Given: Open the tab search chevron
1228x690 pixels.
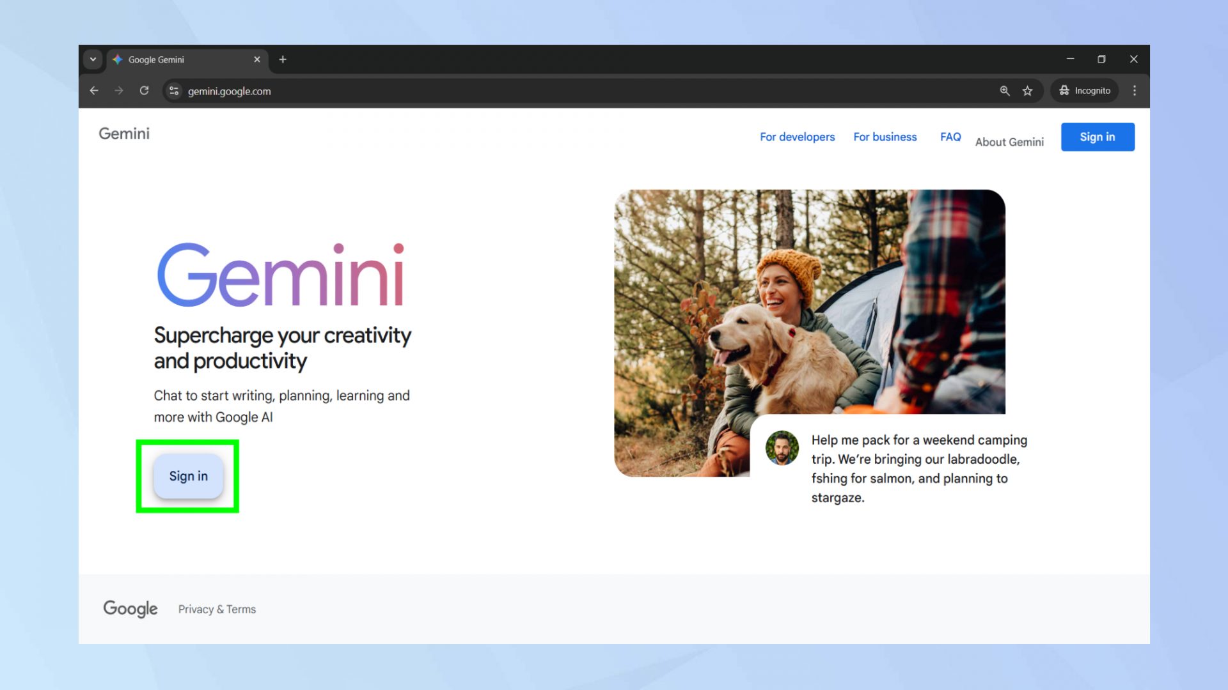Looking at the screenshot, I should click(93, 59).
